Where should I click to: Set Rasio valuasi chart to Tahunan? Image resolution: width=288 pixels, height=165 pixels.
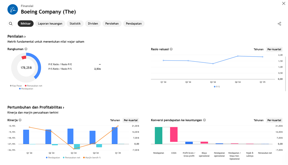click(258, 49)
